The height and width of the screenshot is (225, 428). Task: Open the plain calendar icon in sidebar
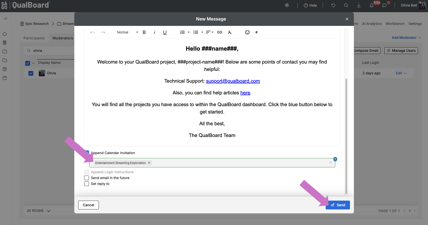(5, 78)
